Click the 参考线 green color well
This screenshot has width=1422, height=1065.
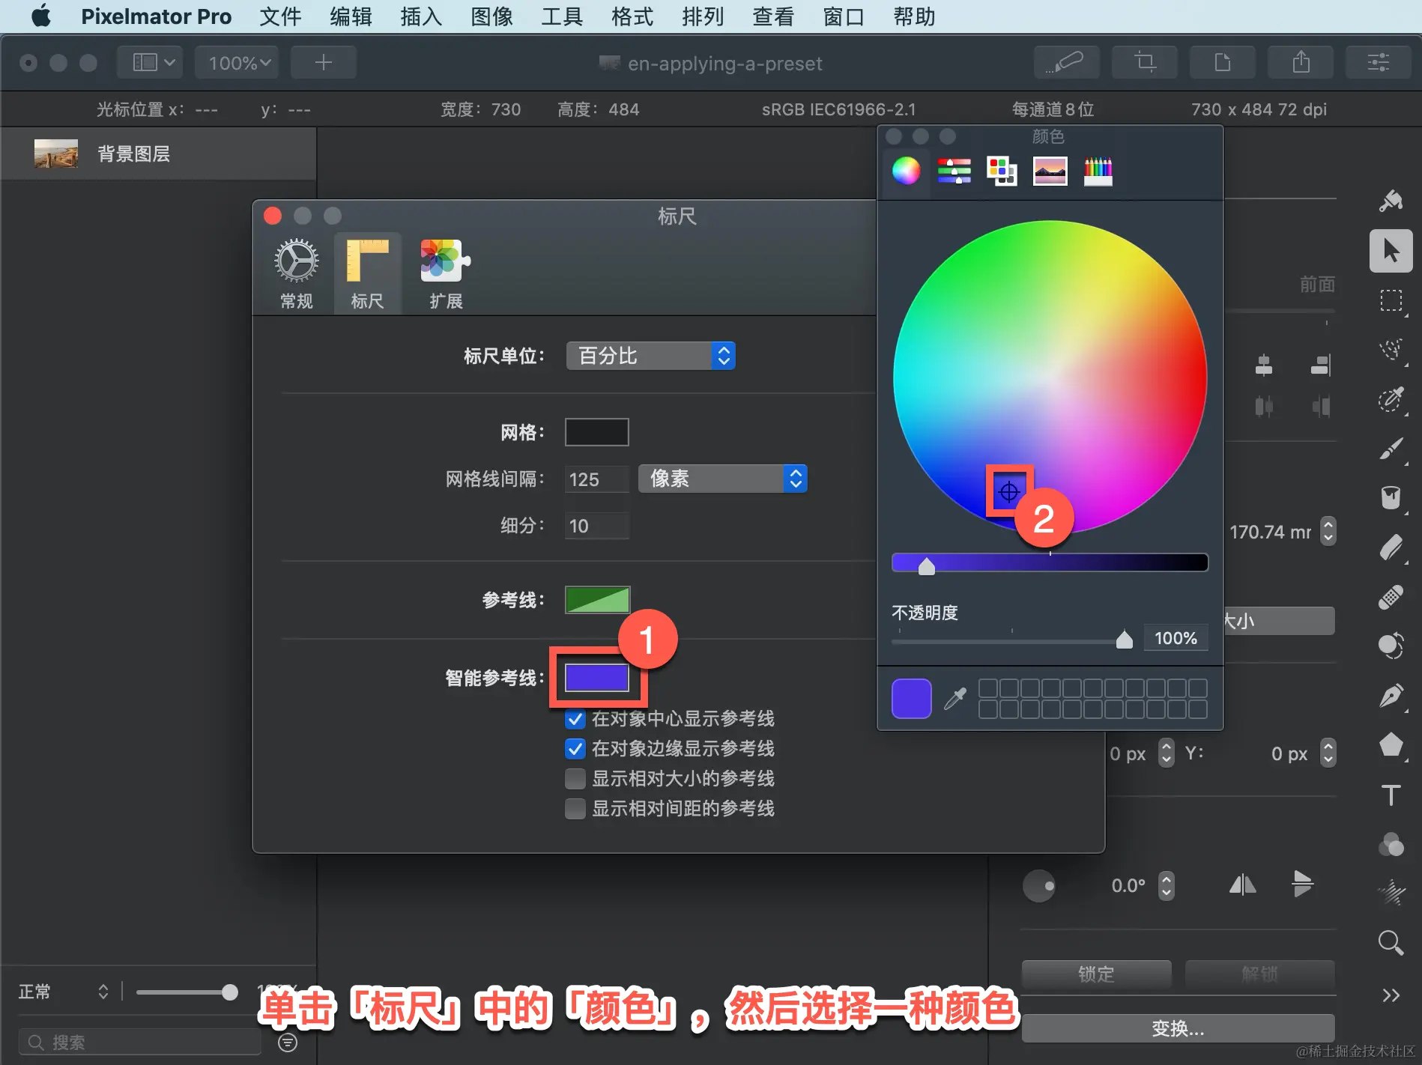point(597,600)
